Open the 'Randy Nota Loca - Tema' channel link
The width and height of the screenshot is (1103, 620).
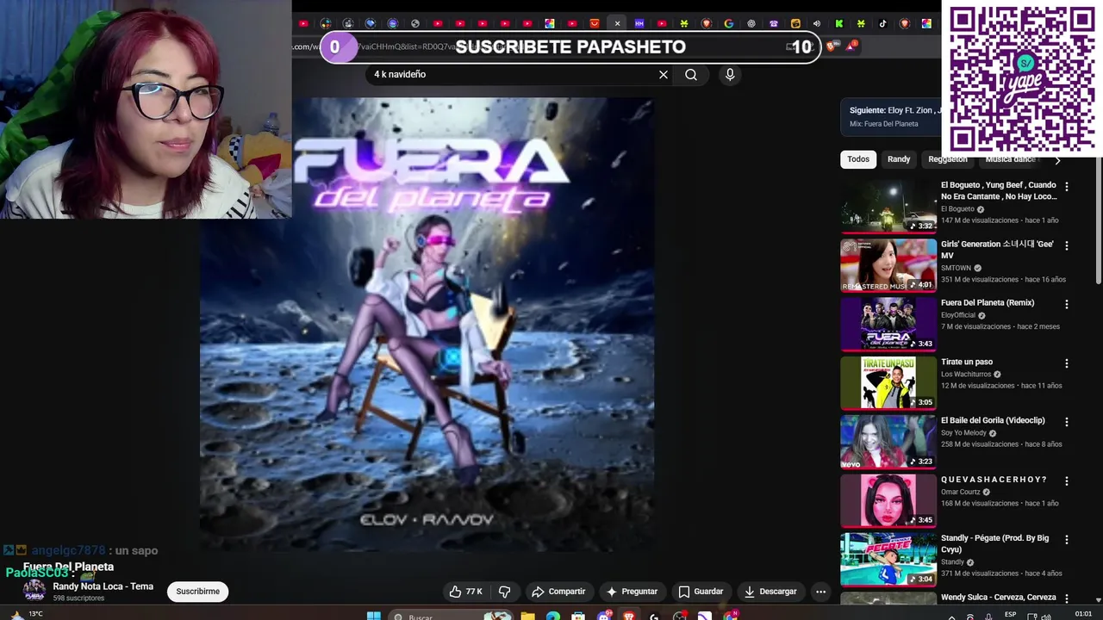click(x=103, y=586)
